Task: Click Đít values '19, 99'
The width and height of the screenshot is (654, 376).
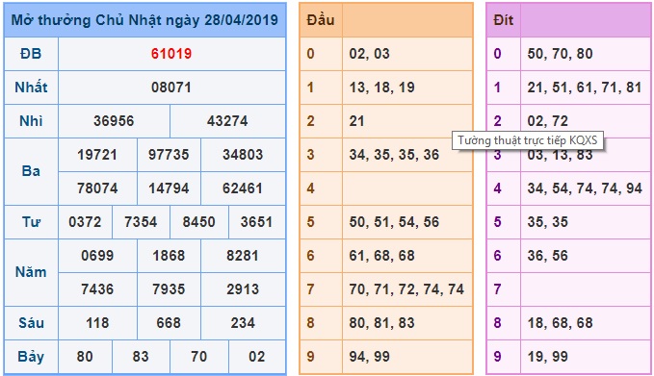Action: click(x=548, y=357)
